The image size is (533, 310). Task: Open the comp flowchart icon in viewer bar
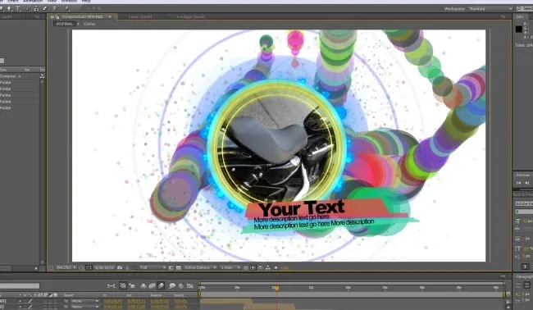point(268,268)
